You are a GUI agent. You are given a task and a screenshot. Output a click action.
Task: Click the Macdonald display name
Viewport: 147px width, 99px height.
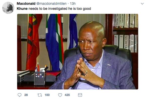pos(26,4)
